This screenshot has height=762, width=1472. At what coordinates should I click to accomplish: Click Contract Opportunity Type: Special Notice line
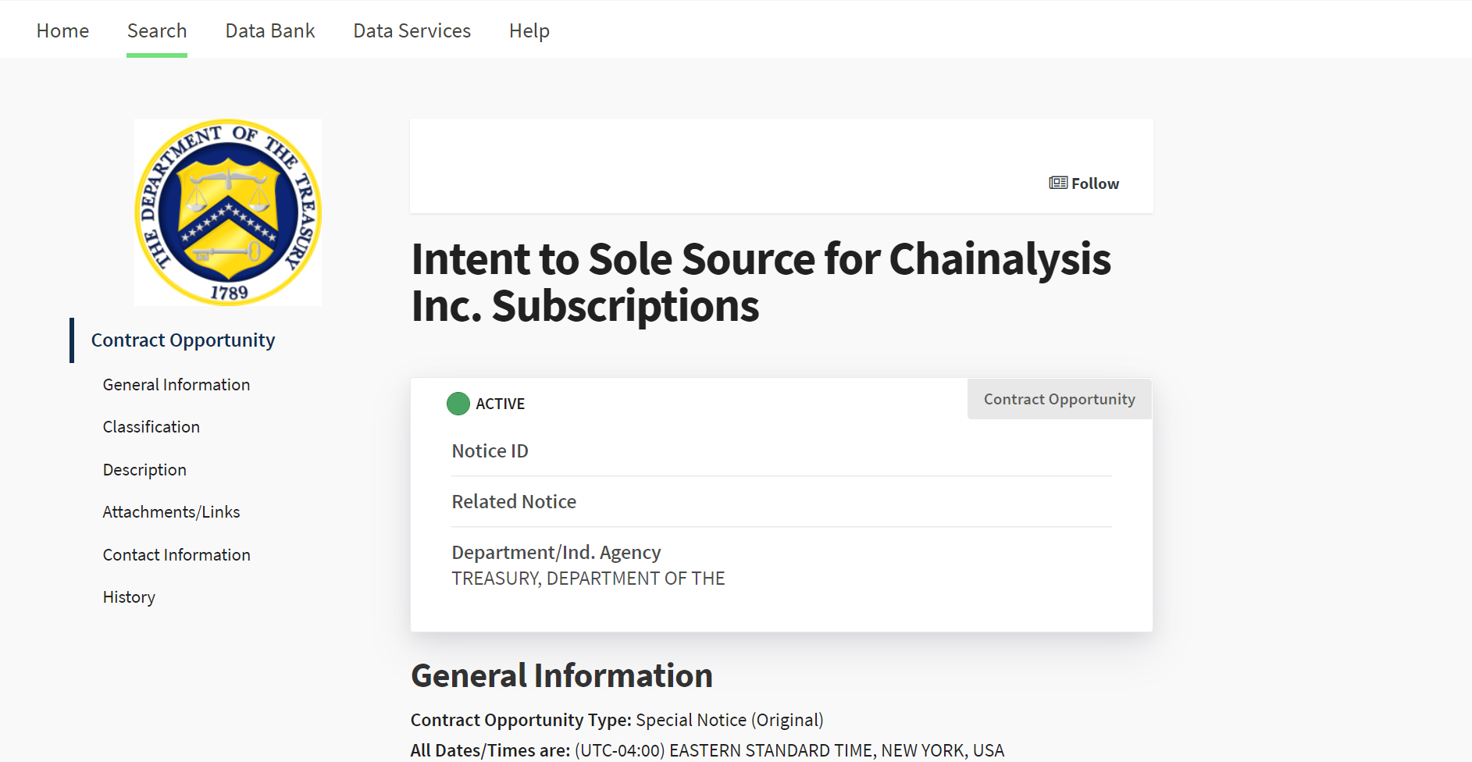(x=617, y=720)
